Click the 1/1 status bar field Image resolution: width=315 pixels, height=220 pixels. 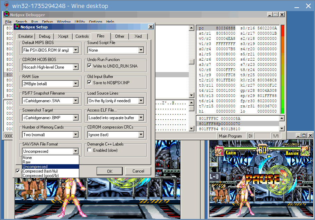pyautogui.click(x=276, y=136)
